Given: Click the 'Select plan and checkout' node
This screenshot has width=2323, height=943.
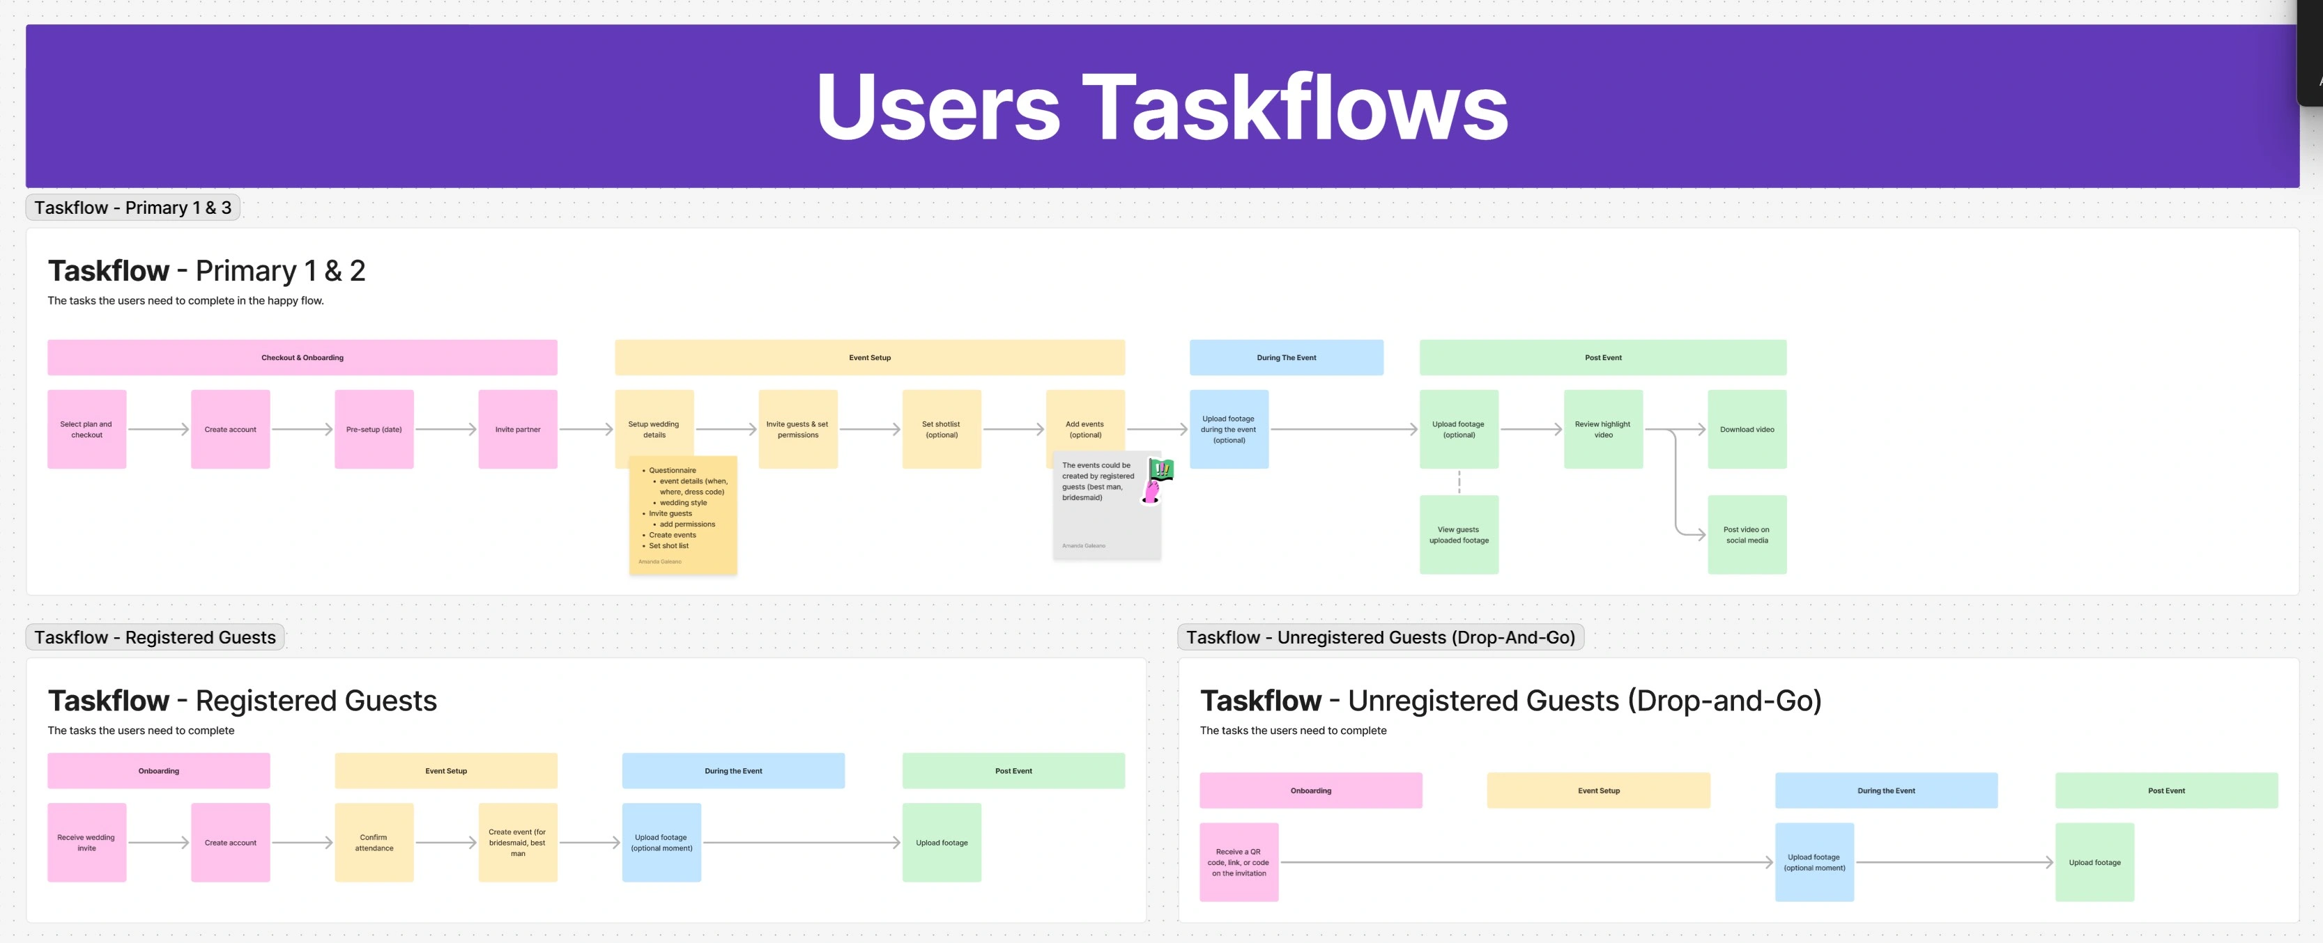Looking at the screenshot, I should [86, 428].
